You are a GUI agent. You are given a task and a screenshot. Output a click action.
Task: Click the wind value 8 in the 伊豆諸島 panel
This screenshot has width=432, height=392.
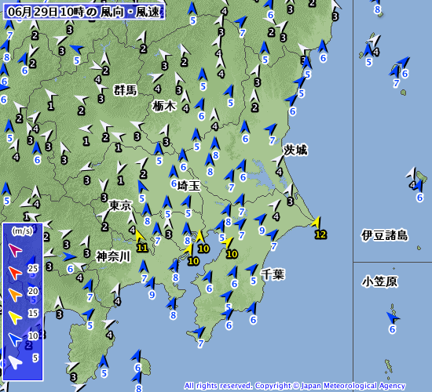click(377, 9)
